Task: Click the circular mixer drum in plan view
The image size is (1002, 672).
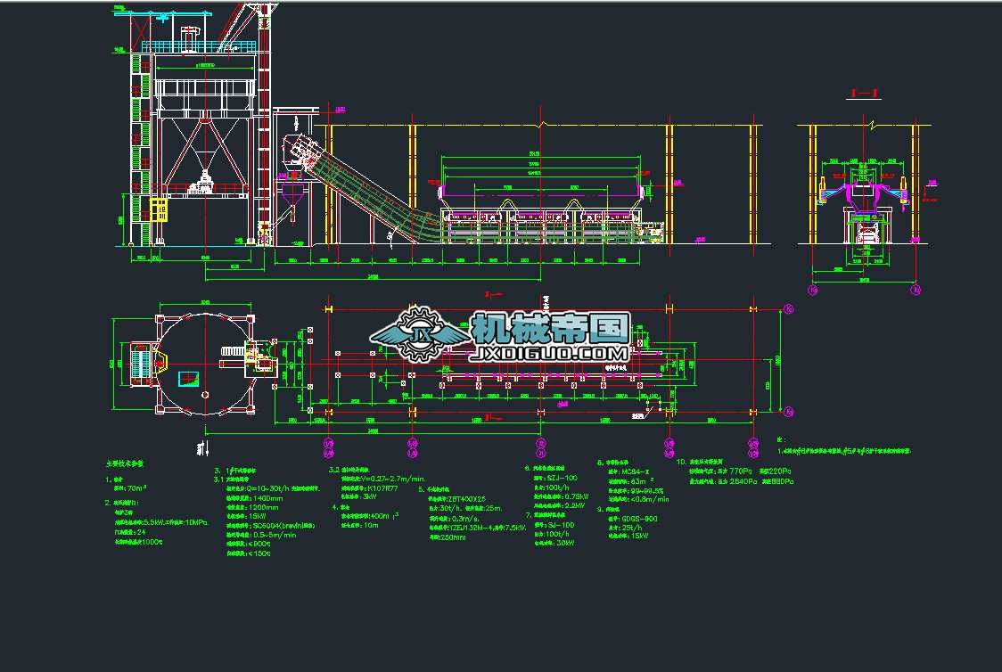Action: 203,365
